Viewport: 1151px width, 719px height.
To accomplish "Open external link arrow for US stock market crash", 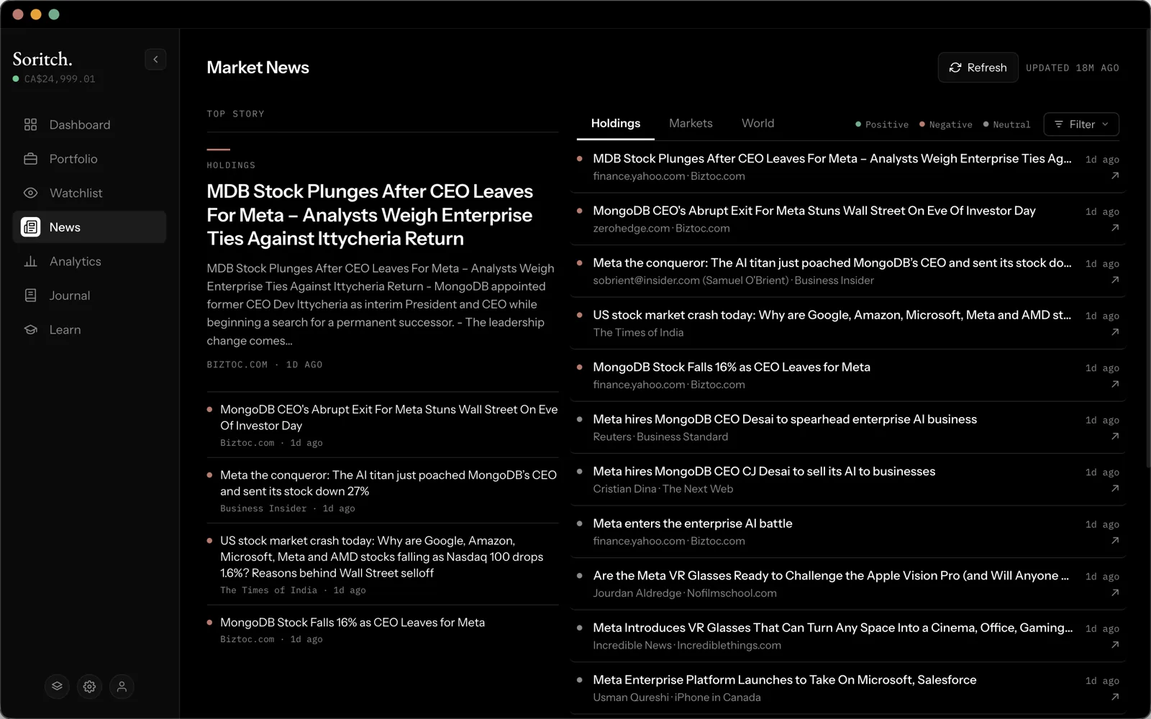I will [1115, 332].
